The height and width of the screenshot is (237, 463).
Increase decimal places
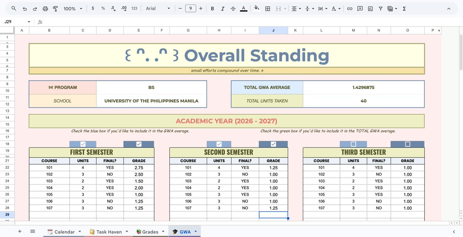pos(124,8)
